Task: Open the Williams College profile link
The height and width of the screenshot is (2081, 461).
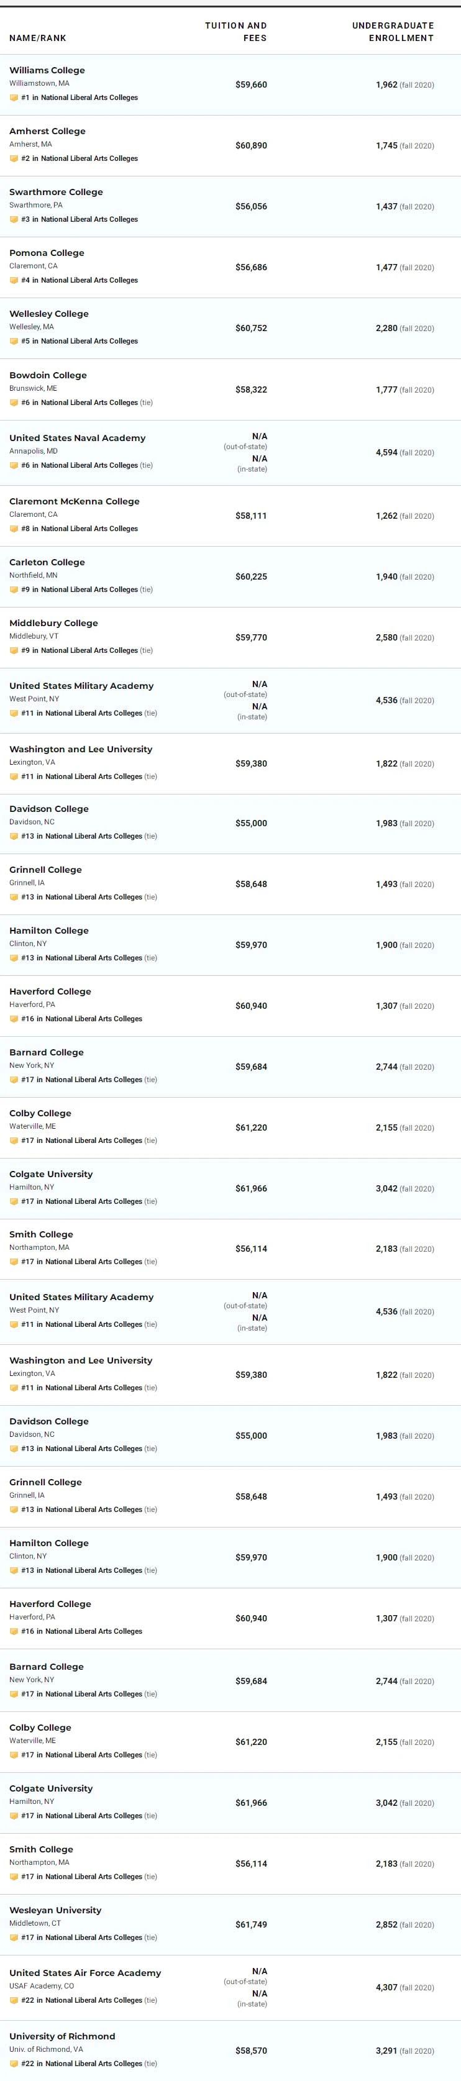Action: coord(47,70)
